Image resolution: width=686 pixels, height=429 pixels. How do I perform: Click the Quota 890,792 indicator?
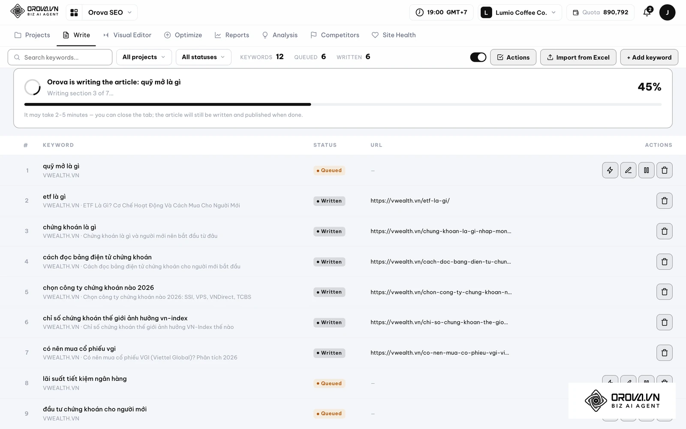(600, 12)
